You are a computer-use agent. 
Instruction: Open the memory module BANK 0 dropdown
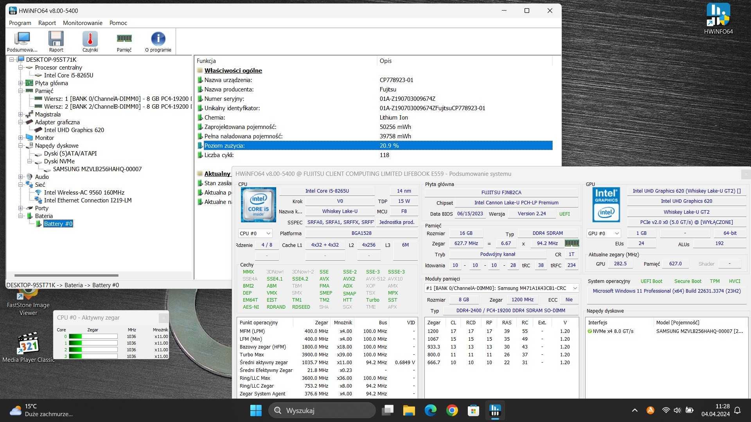pyautogui.click(x=501, y=288)
